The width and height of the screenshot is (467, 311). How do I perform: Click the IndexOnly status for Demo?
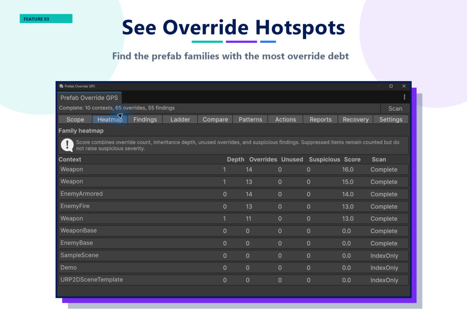pyautogui.click(x=384, y=268)
